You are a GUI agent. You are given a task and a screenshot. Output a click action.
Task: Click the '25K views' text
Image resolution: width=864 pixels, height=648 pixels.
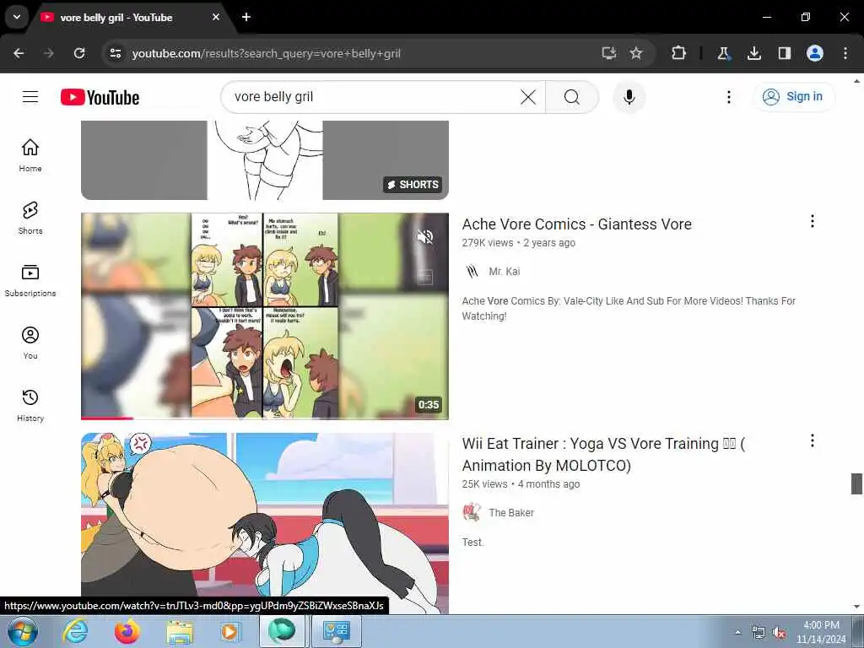pos(484,484)
